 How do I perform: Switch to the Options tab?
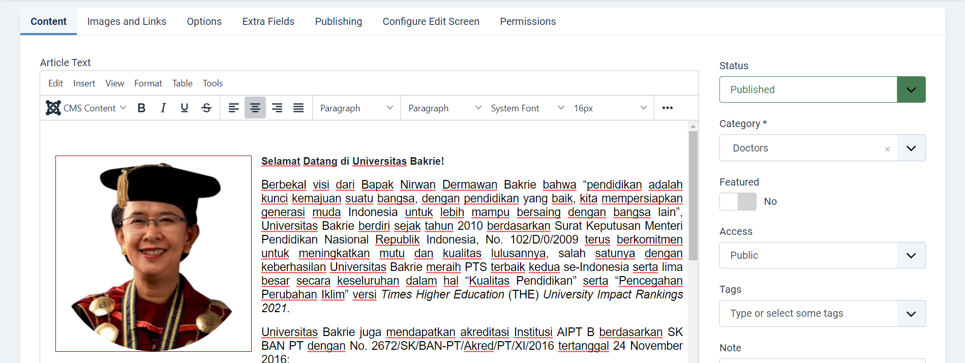204,21
